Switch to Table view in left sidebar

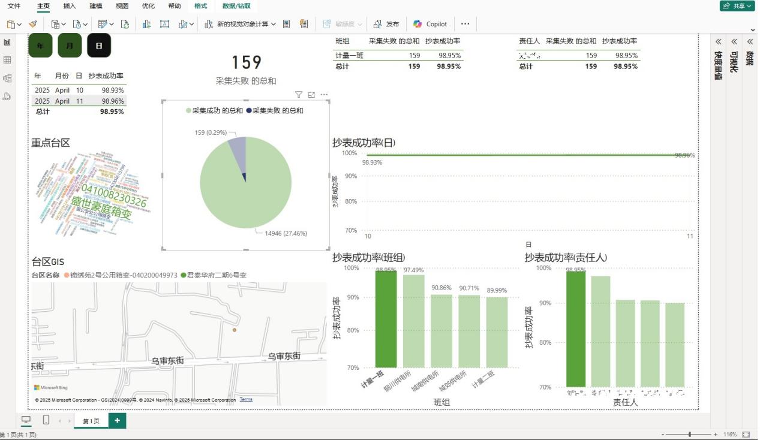(7, 60)
